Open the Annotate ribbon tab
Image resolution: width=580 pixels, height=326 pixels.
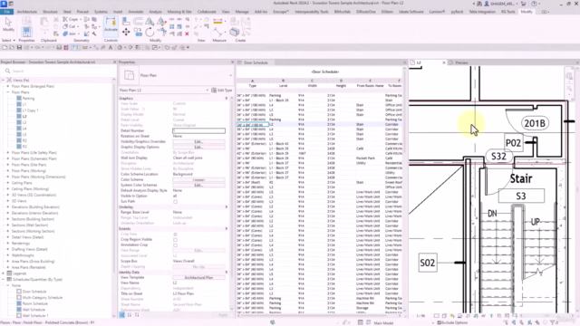click(136, 12)
